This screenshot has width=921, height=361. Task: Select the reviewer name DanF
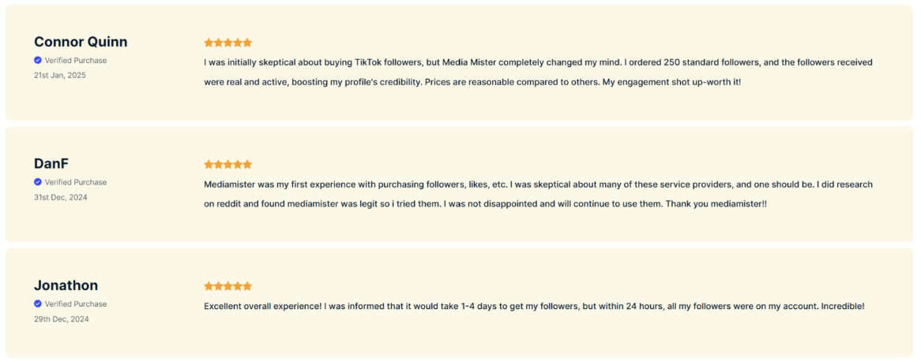(51, 164)
